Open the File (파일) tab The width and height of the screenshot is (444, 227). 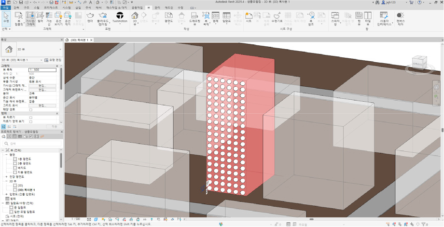(x=5, y=8)
